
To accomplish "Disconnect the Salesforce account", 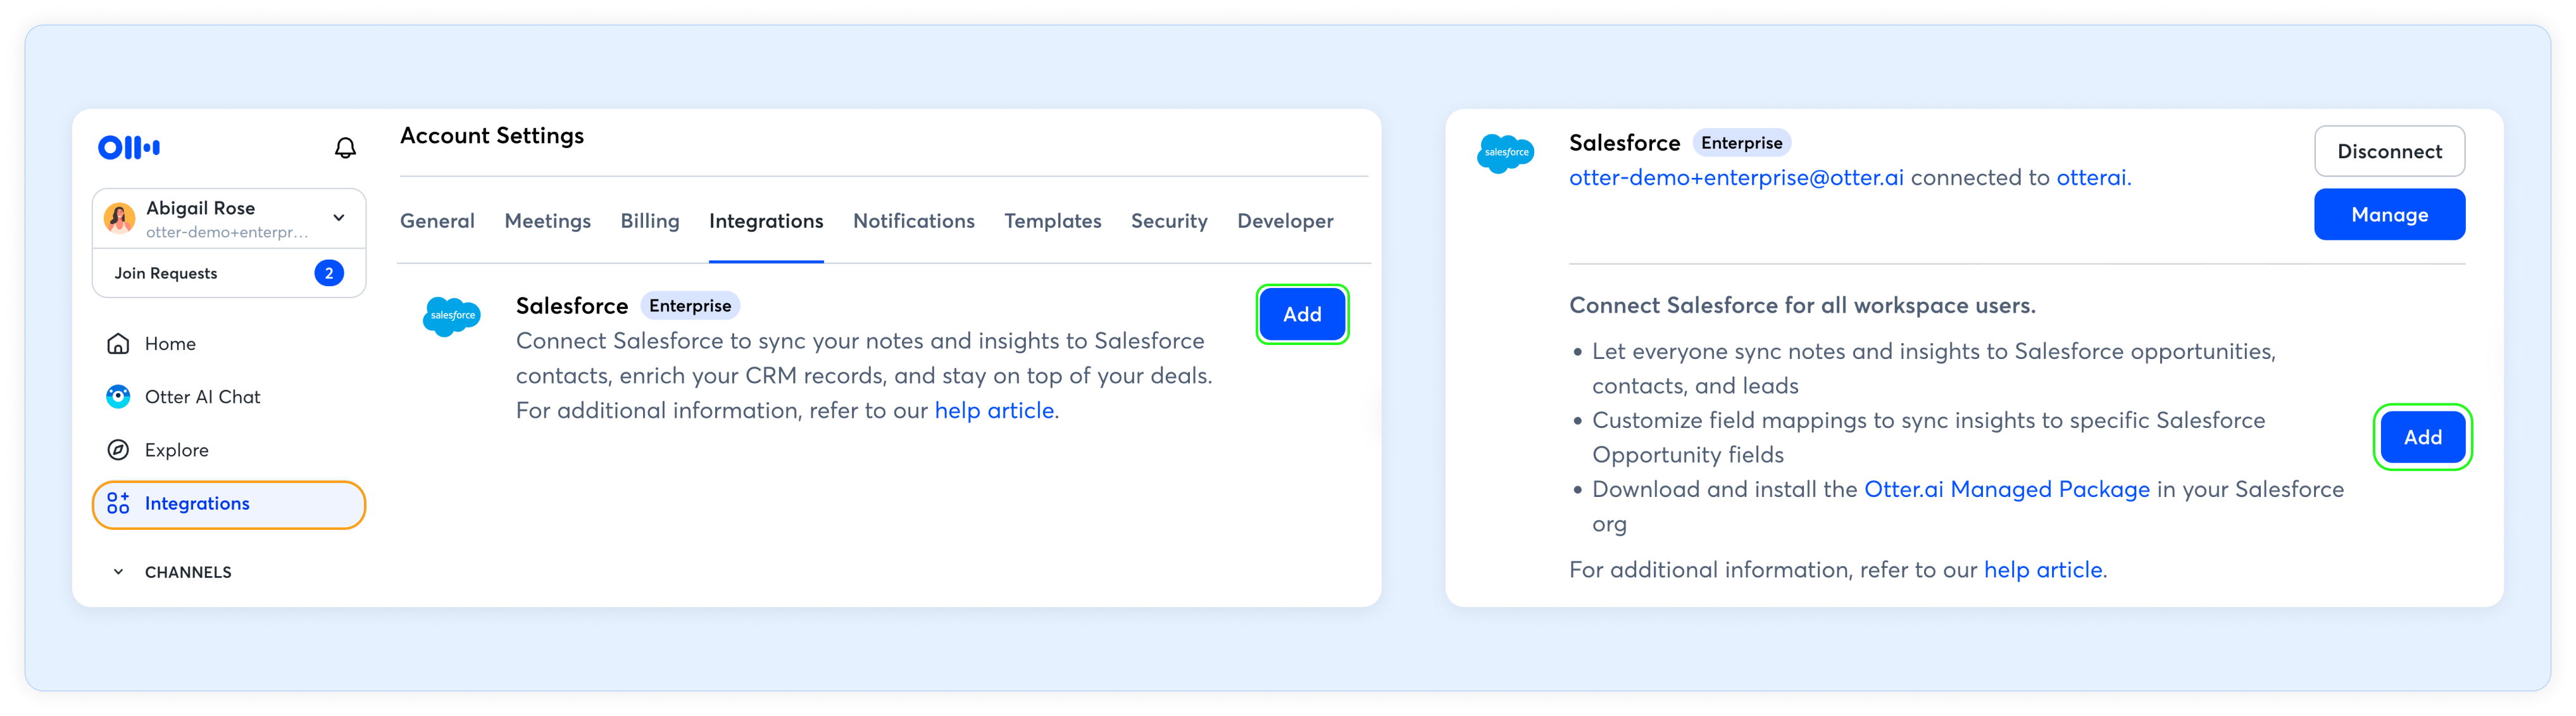I will 2388,152.
